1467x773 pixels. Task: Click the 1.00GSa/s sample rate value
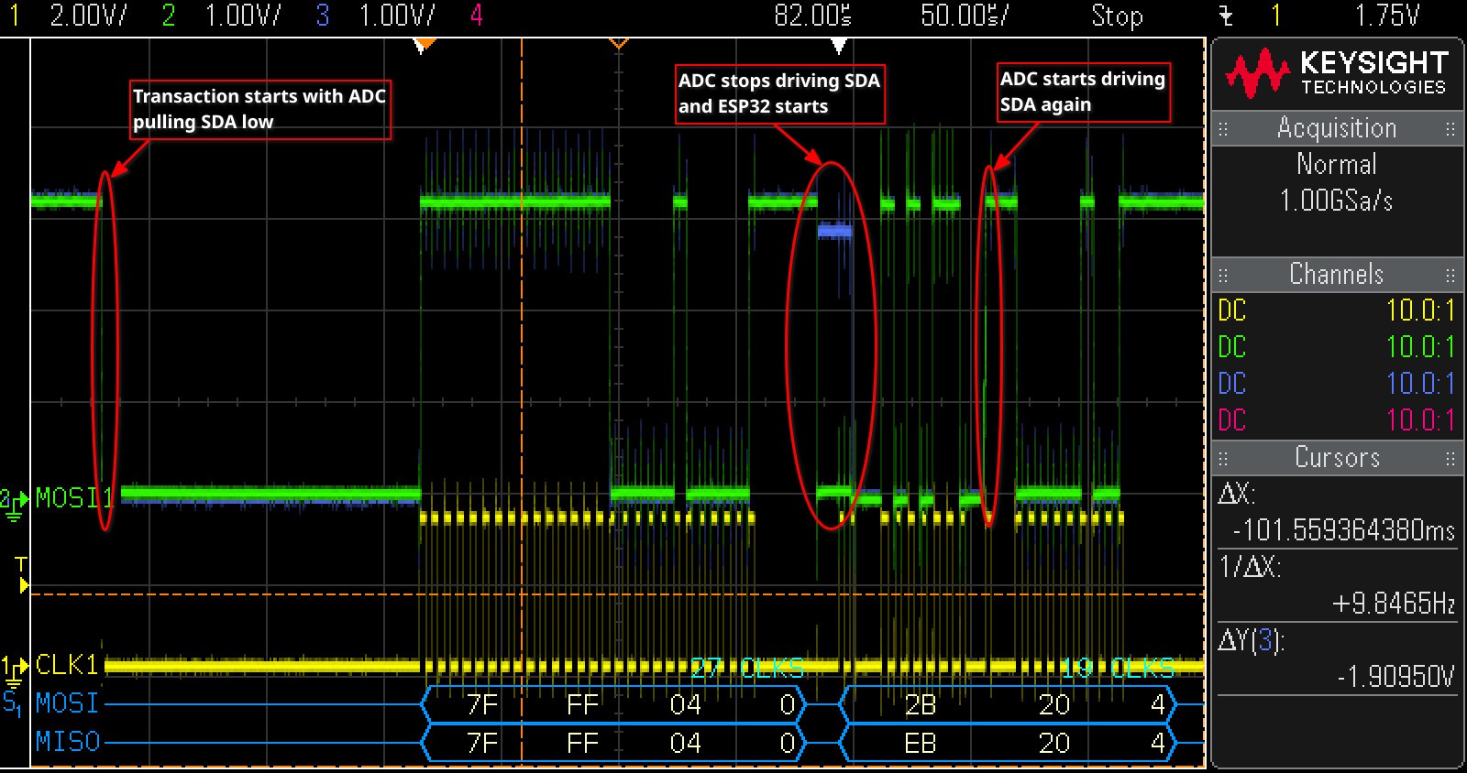pyautogui.click(x=1337, y=201)
